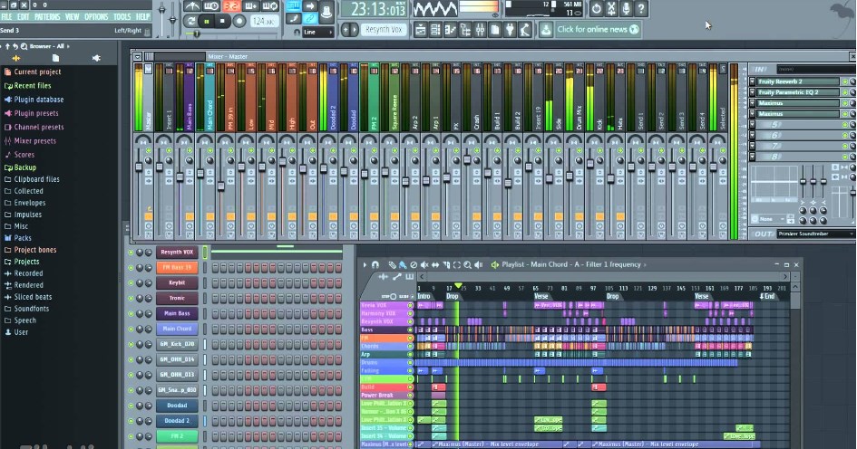Screen dimensions: 857x449
Task: Toggle the Bass playlist track mute switch
Action: [x=410, y=330]
